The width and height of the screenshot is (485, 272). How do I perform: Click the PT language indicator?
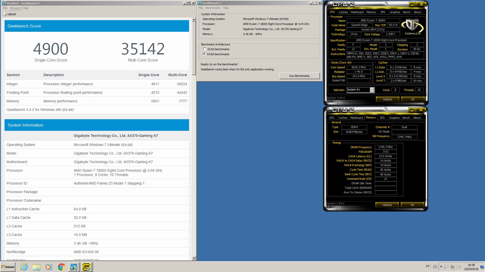coord(428,266)
